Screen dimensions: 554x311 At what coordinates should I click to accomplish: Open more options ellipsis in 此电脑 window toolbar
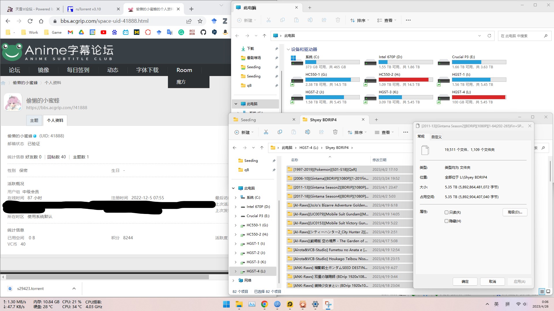click(408, 20)
